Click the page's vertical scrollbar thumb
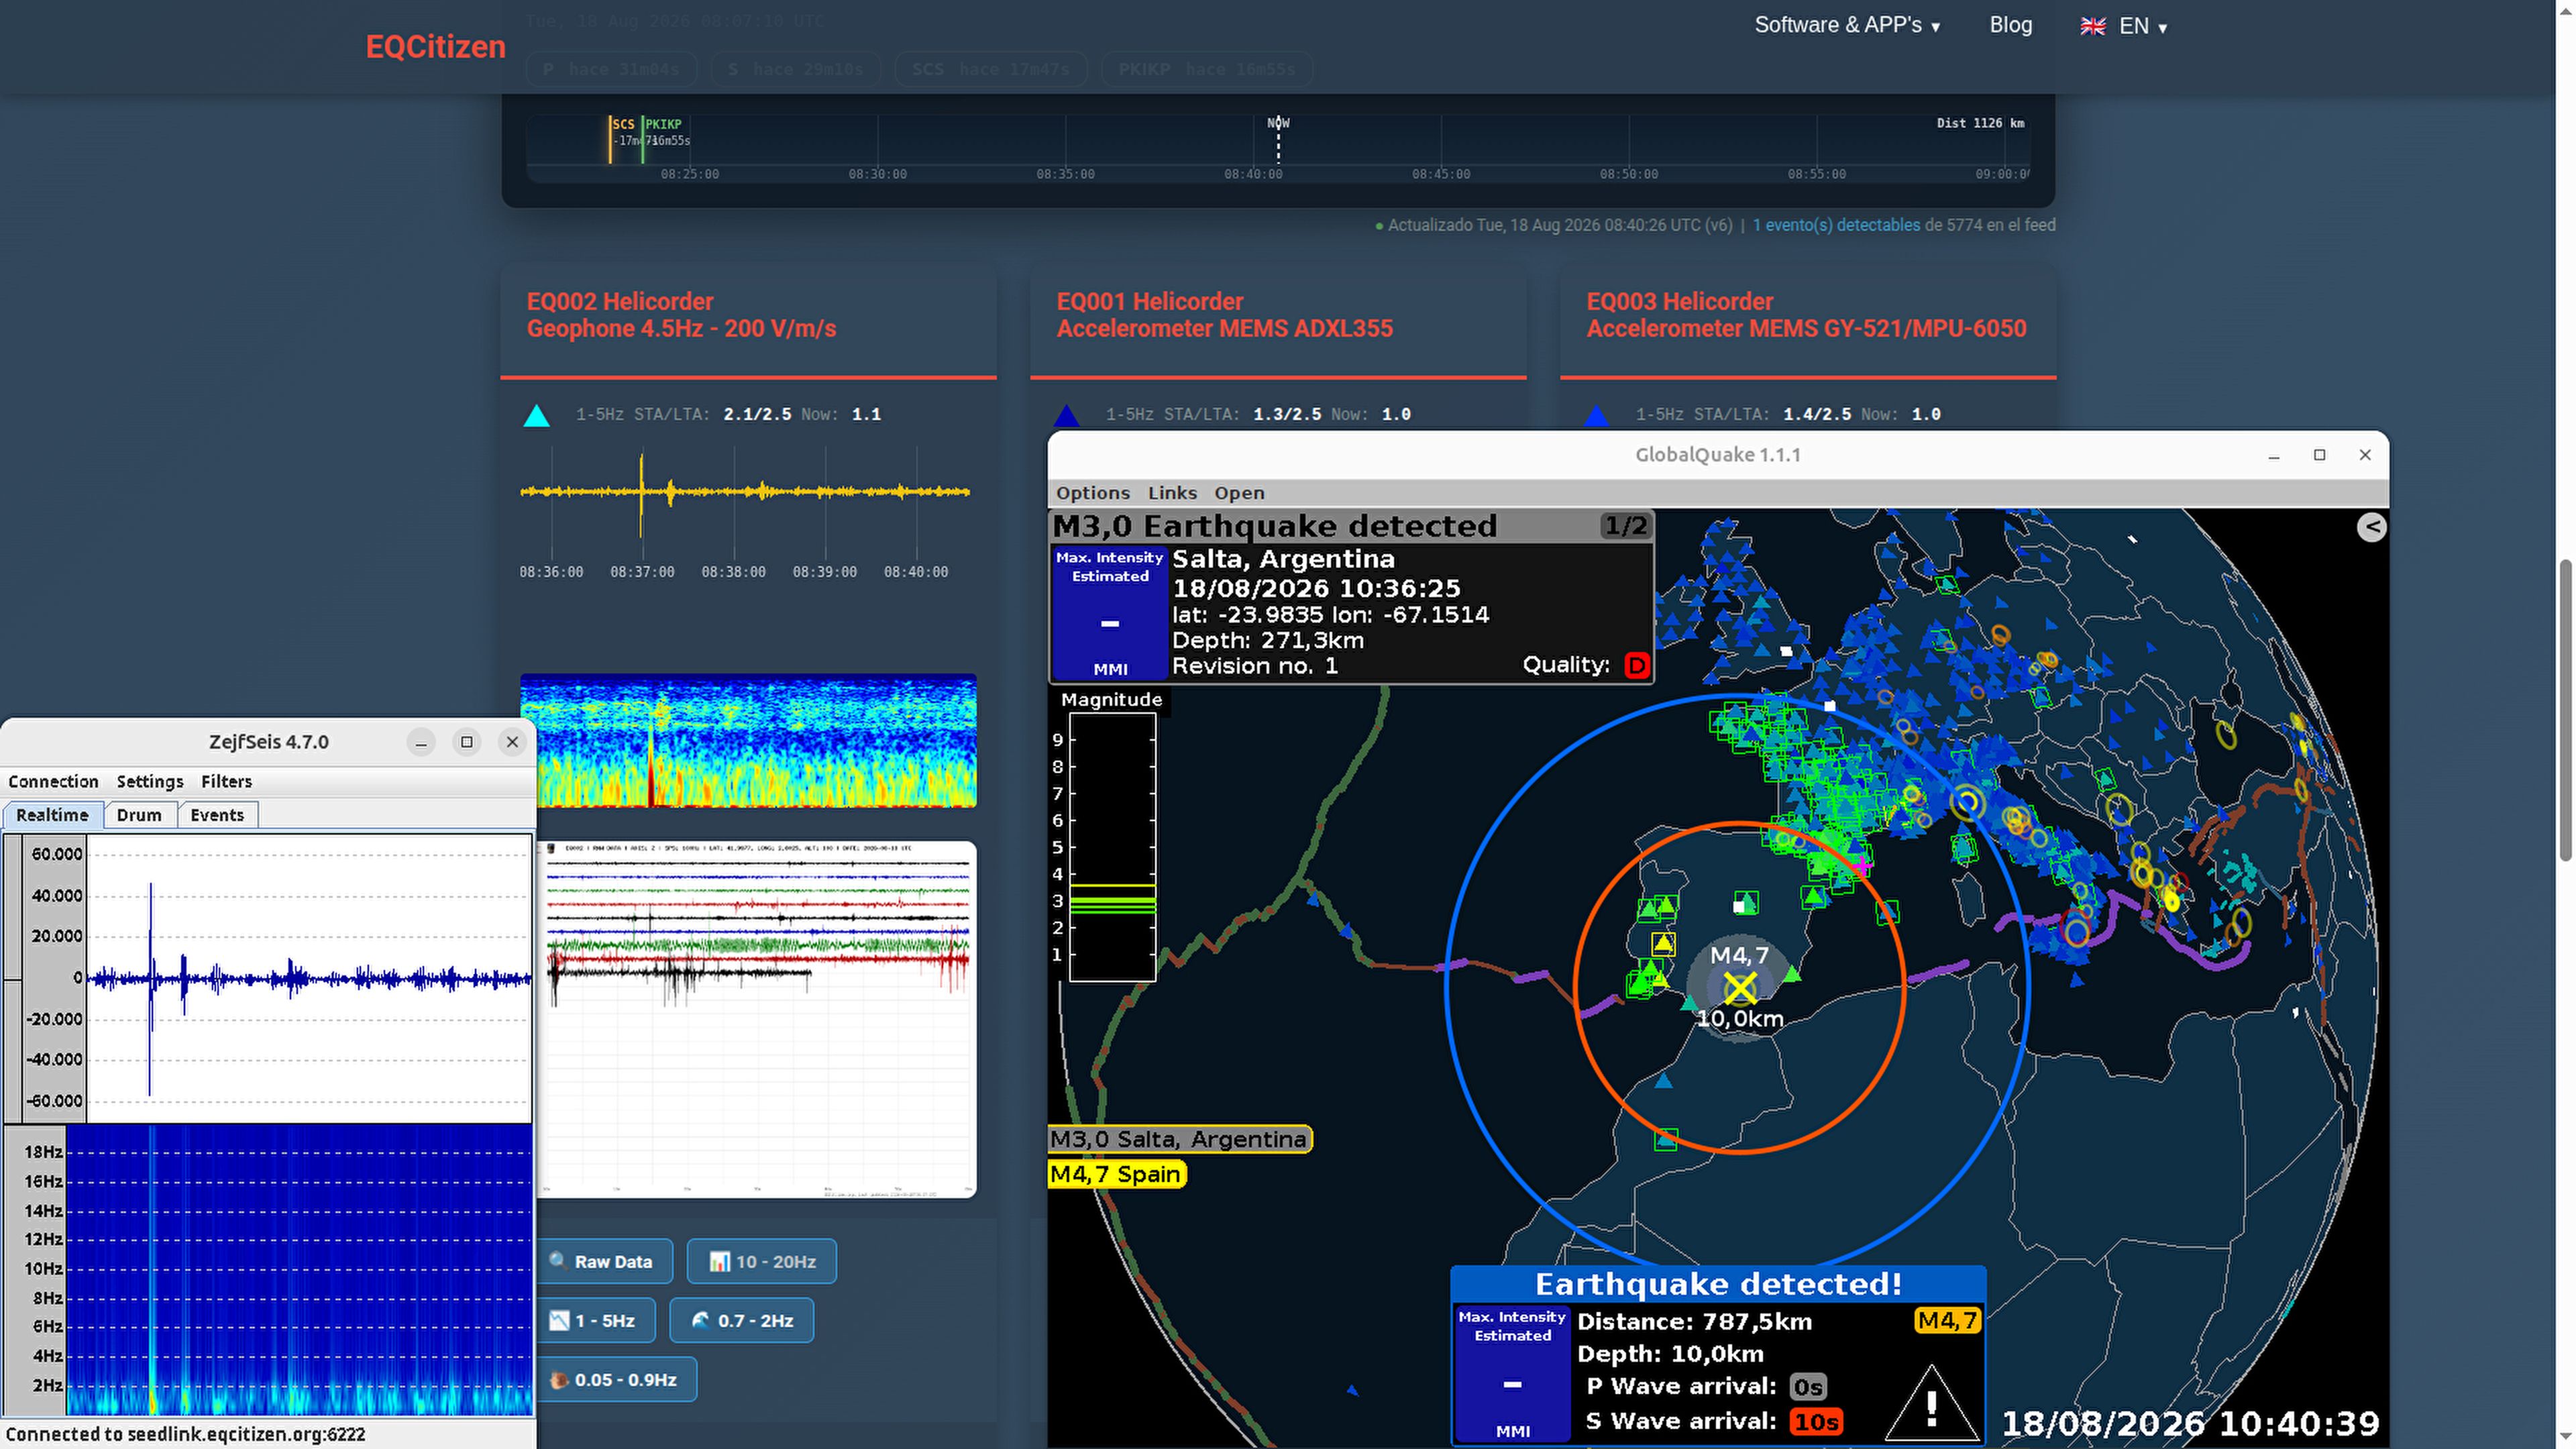2576x1449 pixels. click(2566, 710)
